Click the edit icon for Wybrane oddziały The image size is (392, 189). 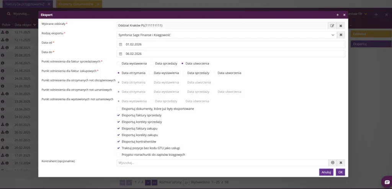click(x=332, y=26)
